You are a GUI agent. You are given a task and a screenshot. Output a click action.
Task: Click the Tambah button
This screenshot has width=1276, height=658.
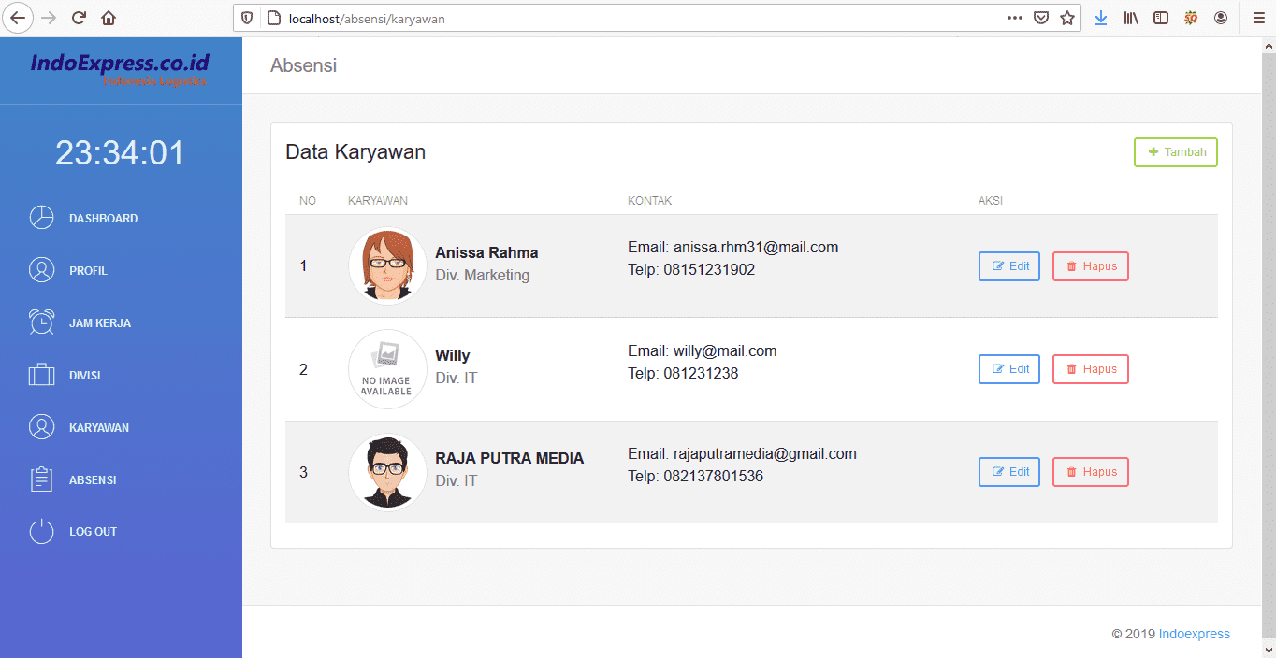coord(1175,151)
